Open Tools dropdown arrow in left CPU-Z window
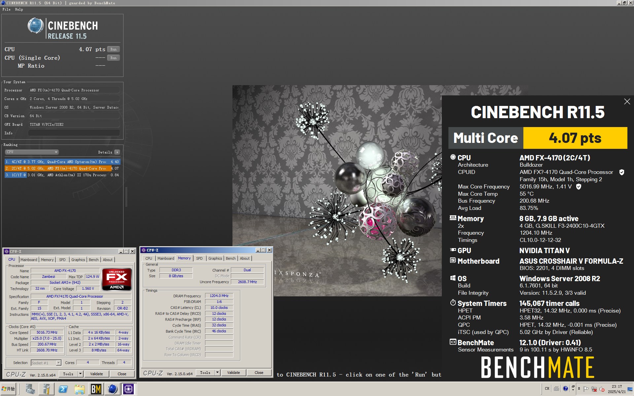This screenshot has height=396, width=634. click(x=80, y=374)
